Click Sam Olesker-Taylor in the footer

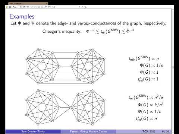point(33,131)
